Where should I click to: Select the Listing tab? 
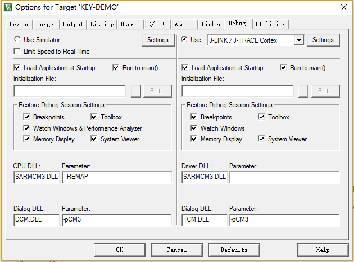point(102,24)
